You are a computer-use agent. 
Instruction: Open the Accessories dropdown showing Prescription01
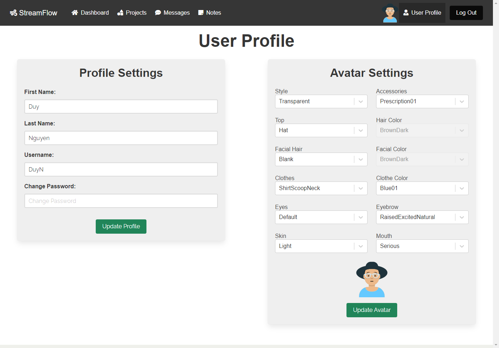(x=422, y=101)
